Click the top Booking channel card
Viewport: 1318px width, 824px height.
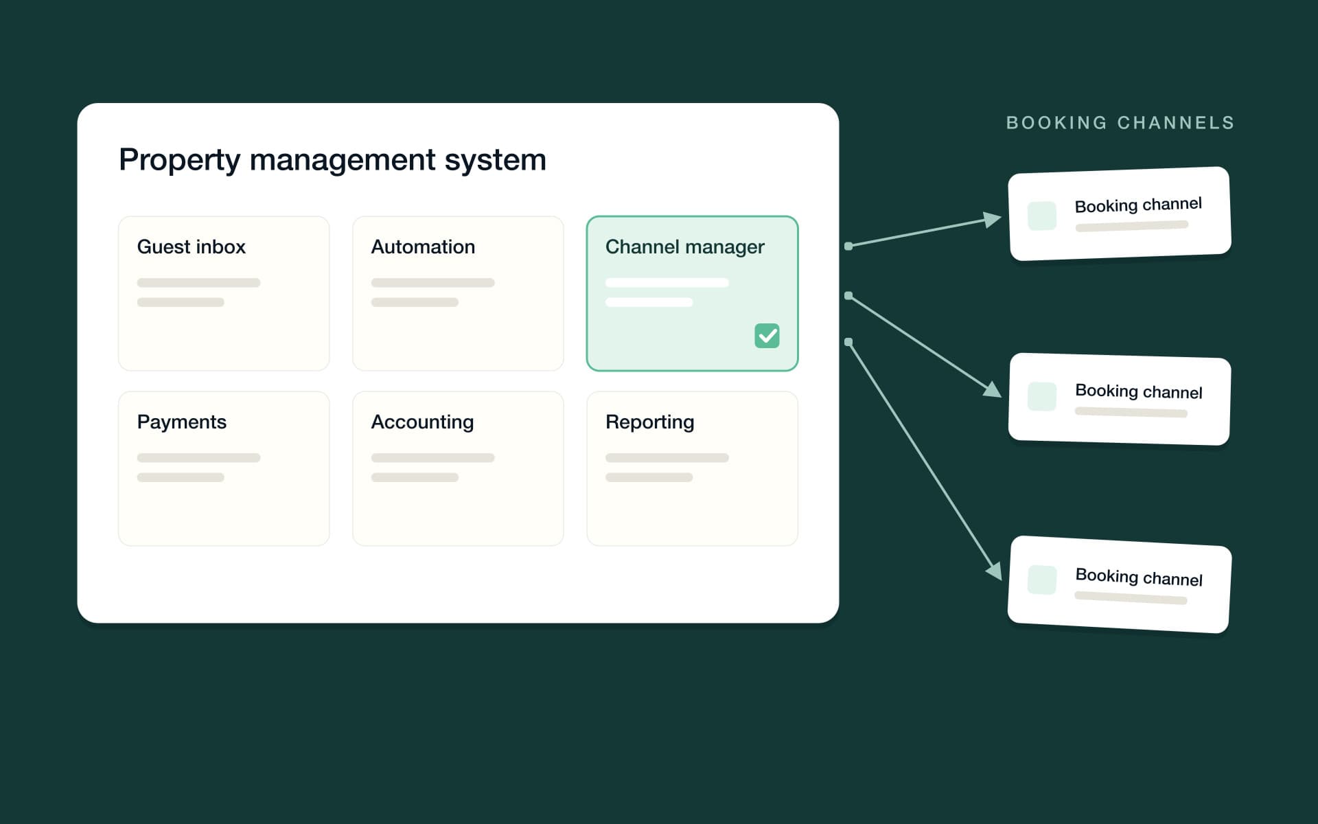[x=1120, y=214]
